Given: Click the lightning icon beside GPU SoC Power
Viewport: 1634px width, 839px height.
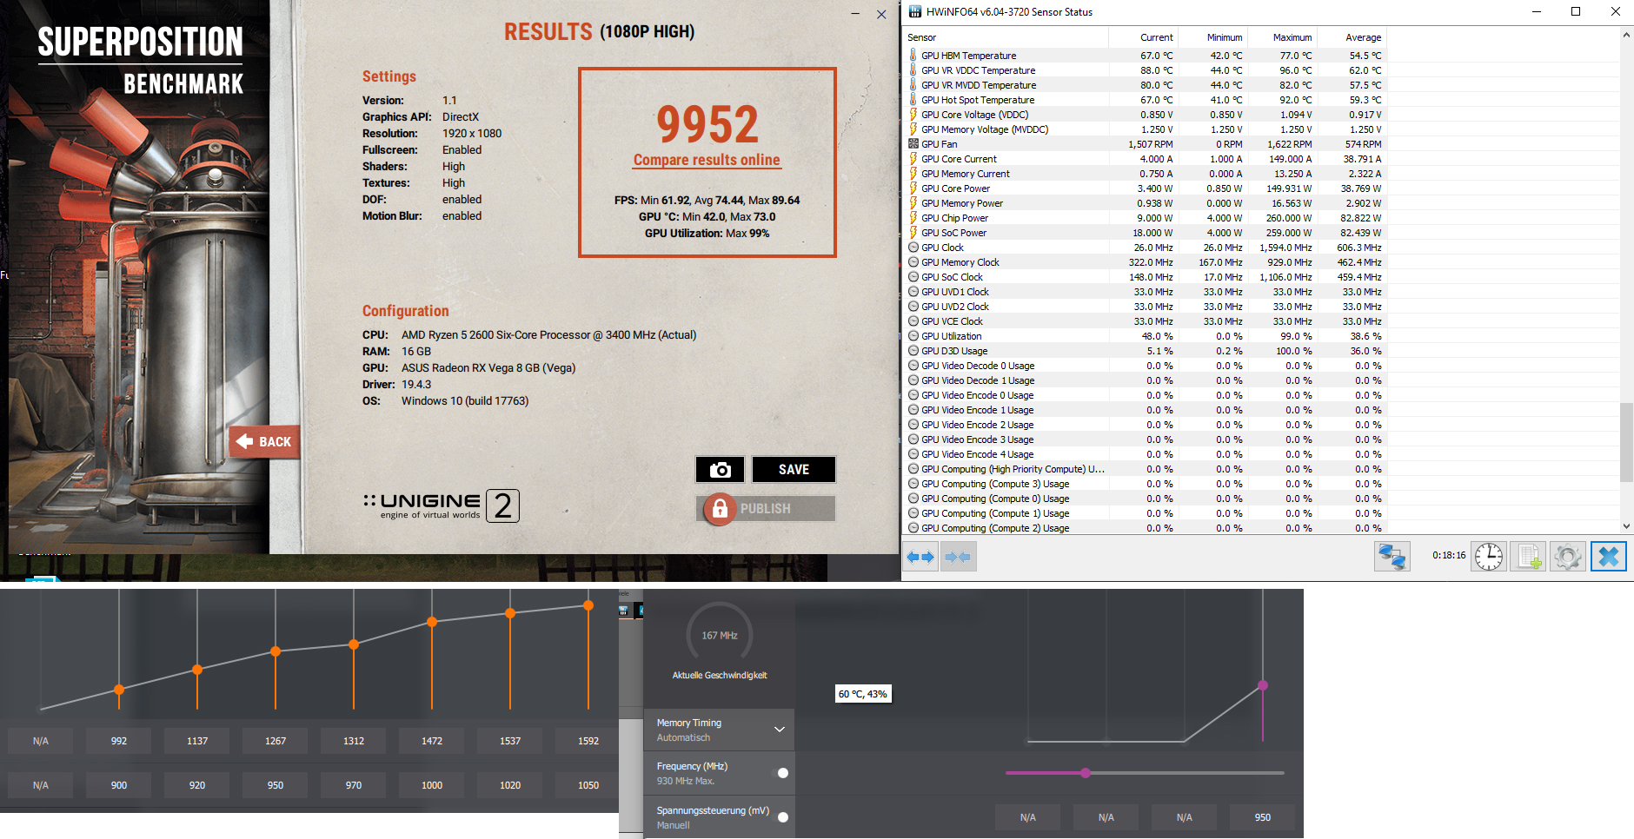Looking at the screenshot, I should coord(913,233).
